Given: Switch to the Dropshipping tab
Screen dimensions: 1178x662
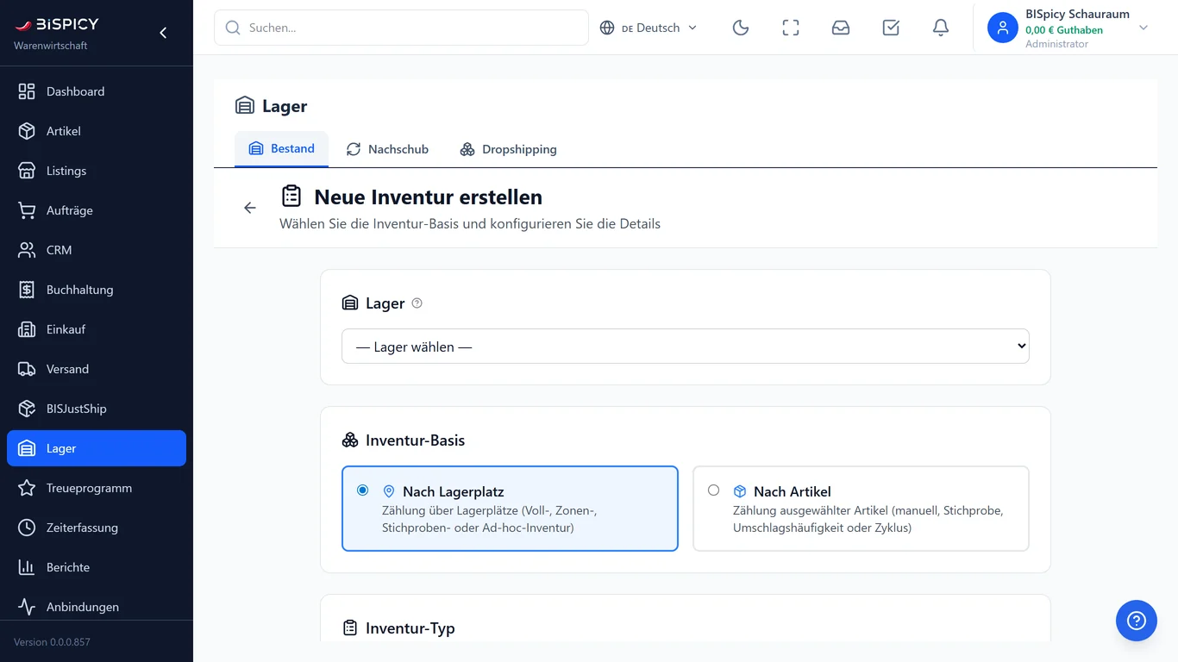Looking at the screenshot, I should (x=508, y=149).
